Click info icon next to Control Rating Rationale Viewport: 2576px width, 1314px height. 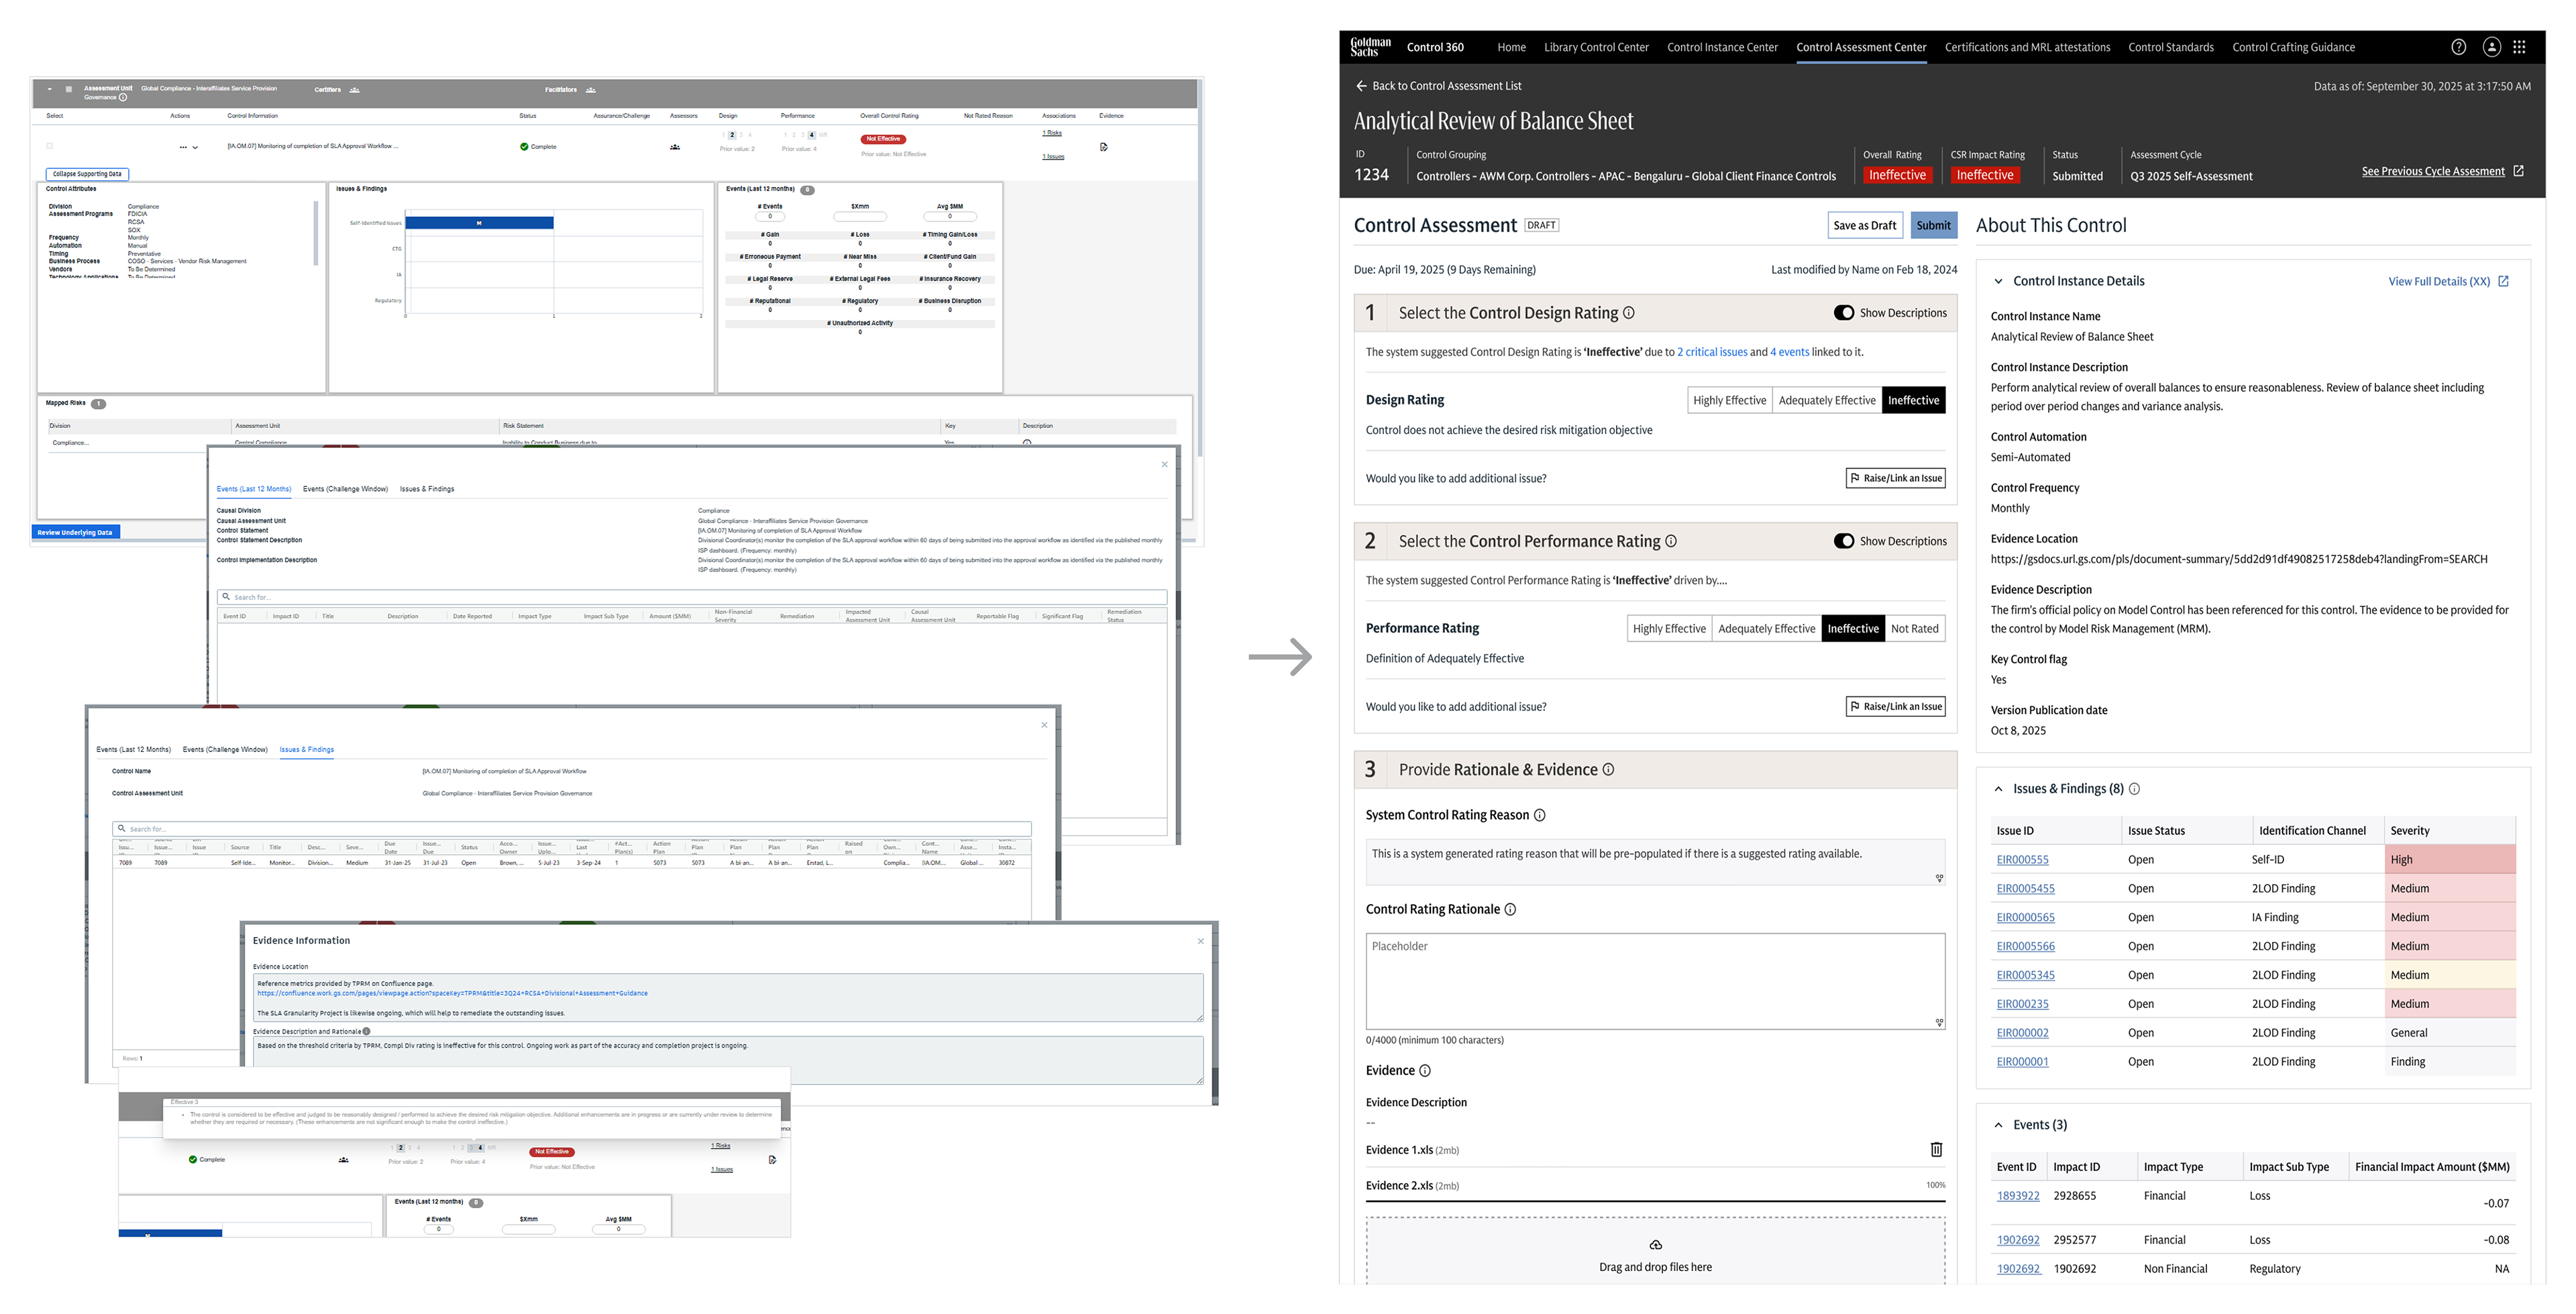[x=1510, y=910]
